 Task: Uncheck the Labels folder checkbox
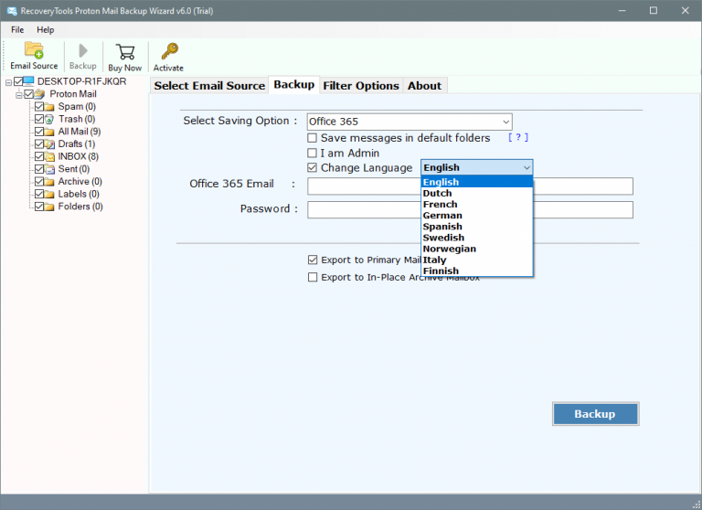click(x=39, y=195)
